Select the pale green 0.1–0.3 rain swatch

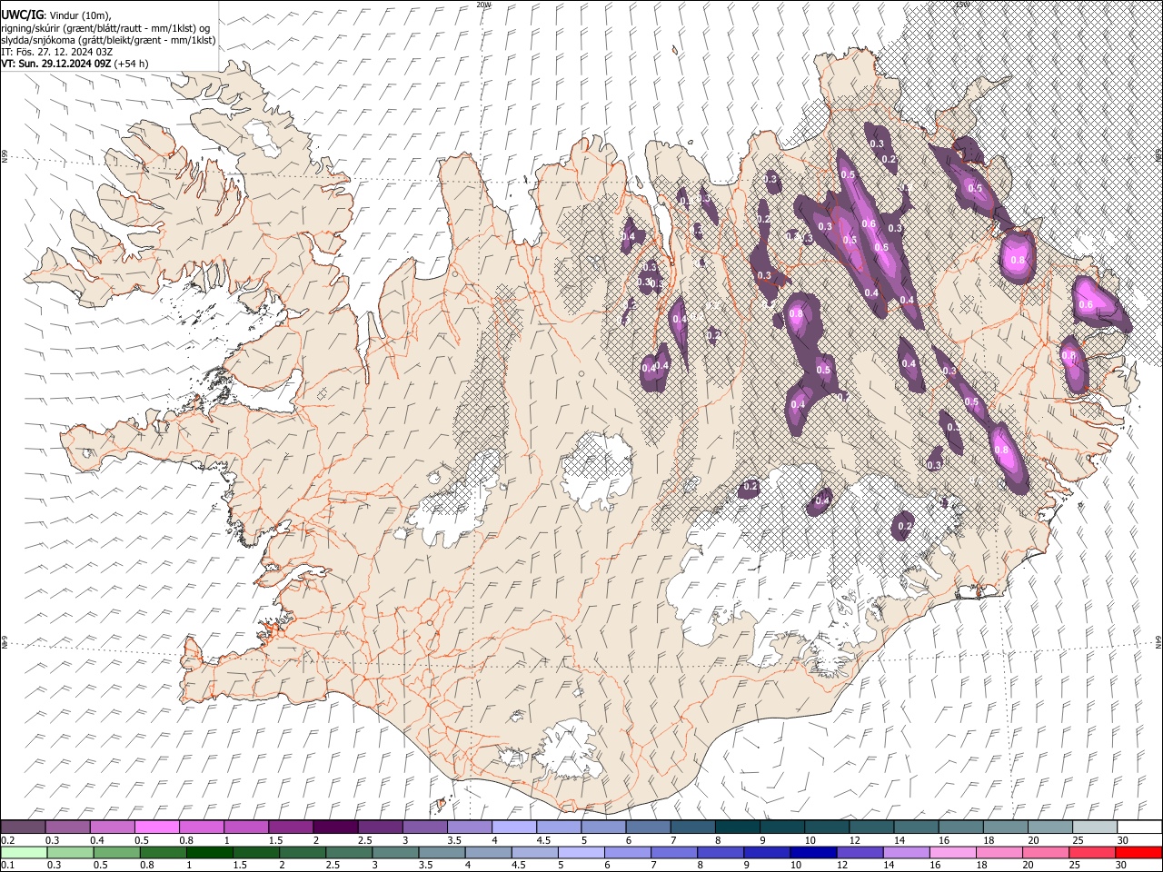click(24, 852)
